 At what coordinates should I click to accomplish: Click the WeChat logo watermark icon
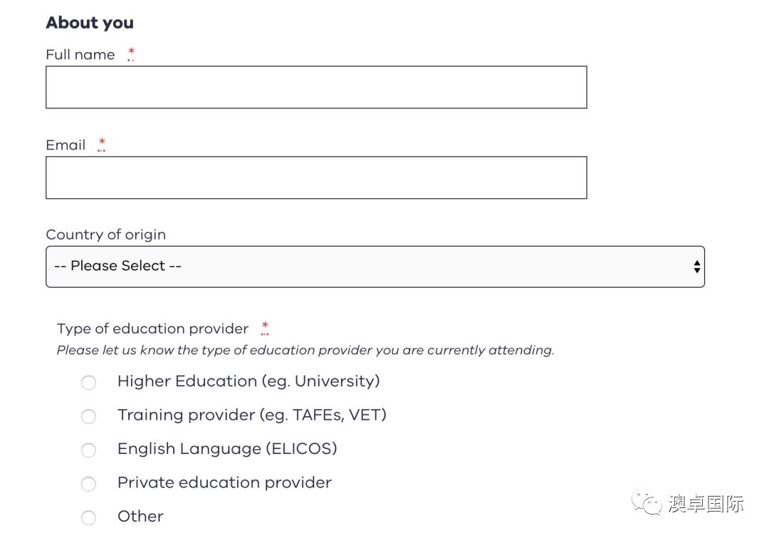tap(647, 502)
